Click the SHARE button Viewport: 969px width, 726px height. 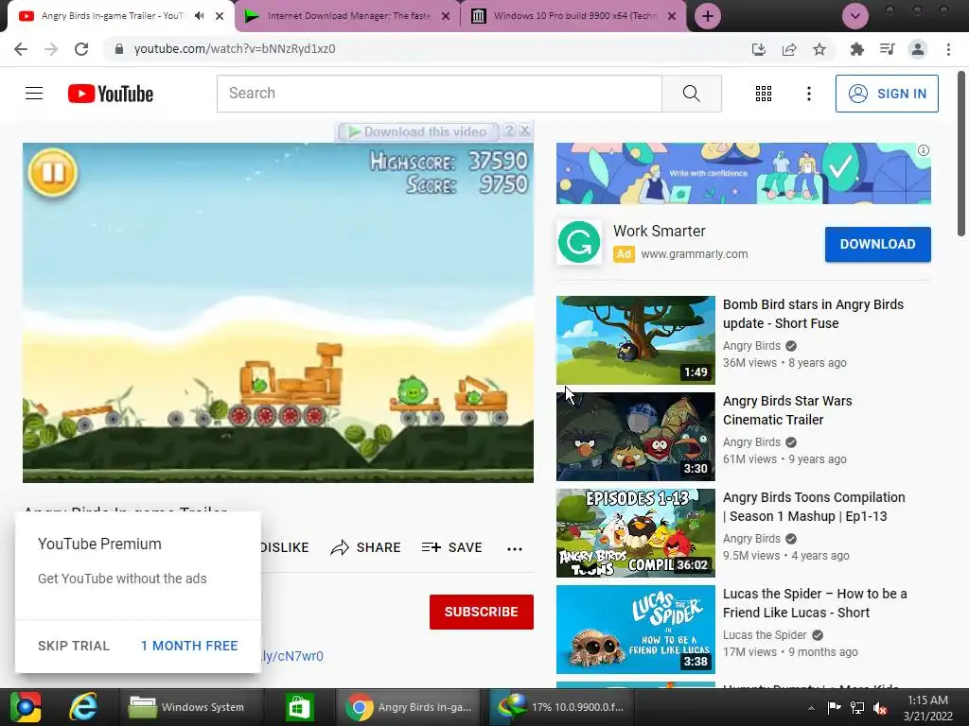pyautogui.click(x=365, y=547)
